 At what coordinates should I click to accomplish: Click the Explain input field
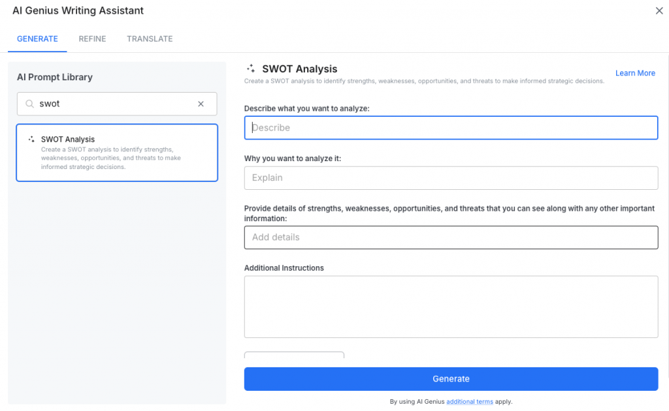[x=451, y=177]
